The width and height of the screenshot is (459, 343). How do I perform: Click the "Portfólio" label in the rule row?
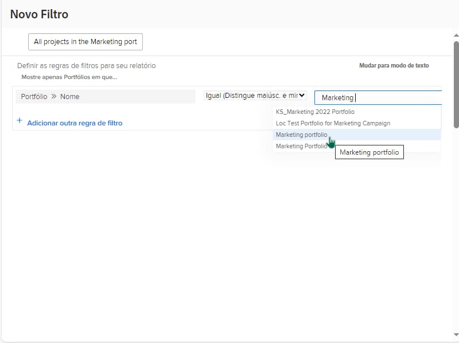click(33, 96)
